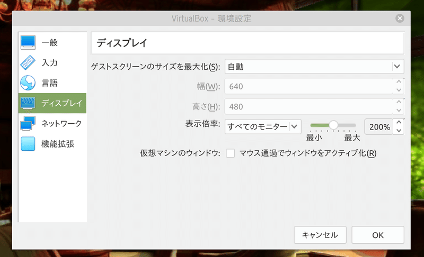Increase 高さ(H) with the up arrow

(399, 102)
